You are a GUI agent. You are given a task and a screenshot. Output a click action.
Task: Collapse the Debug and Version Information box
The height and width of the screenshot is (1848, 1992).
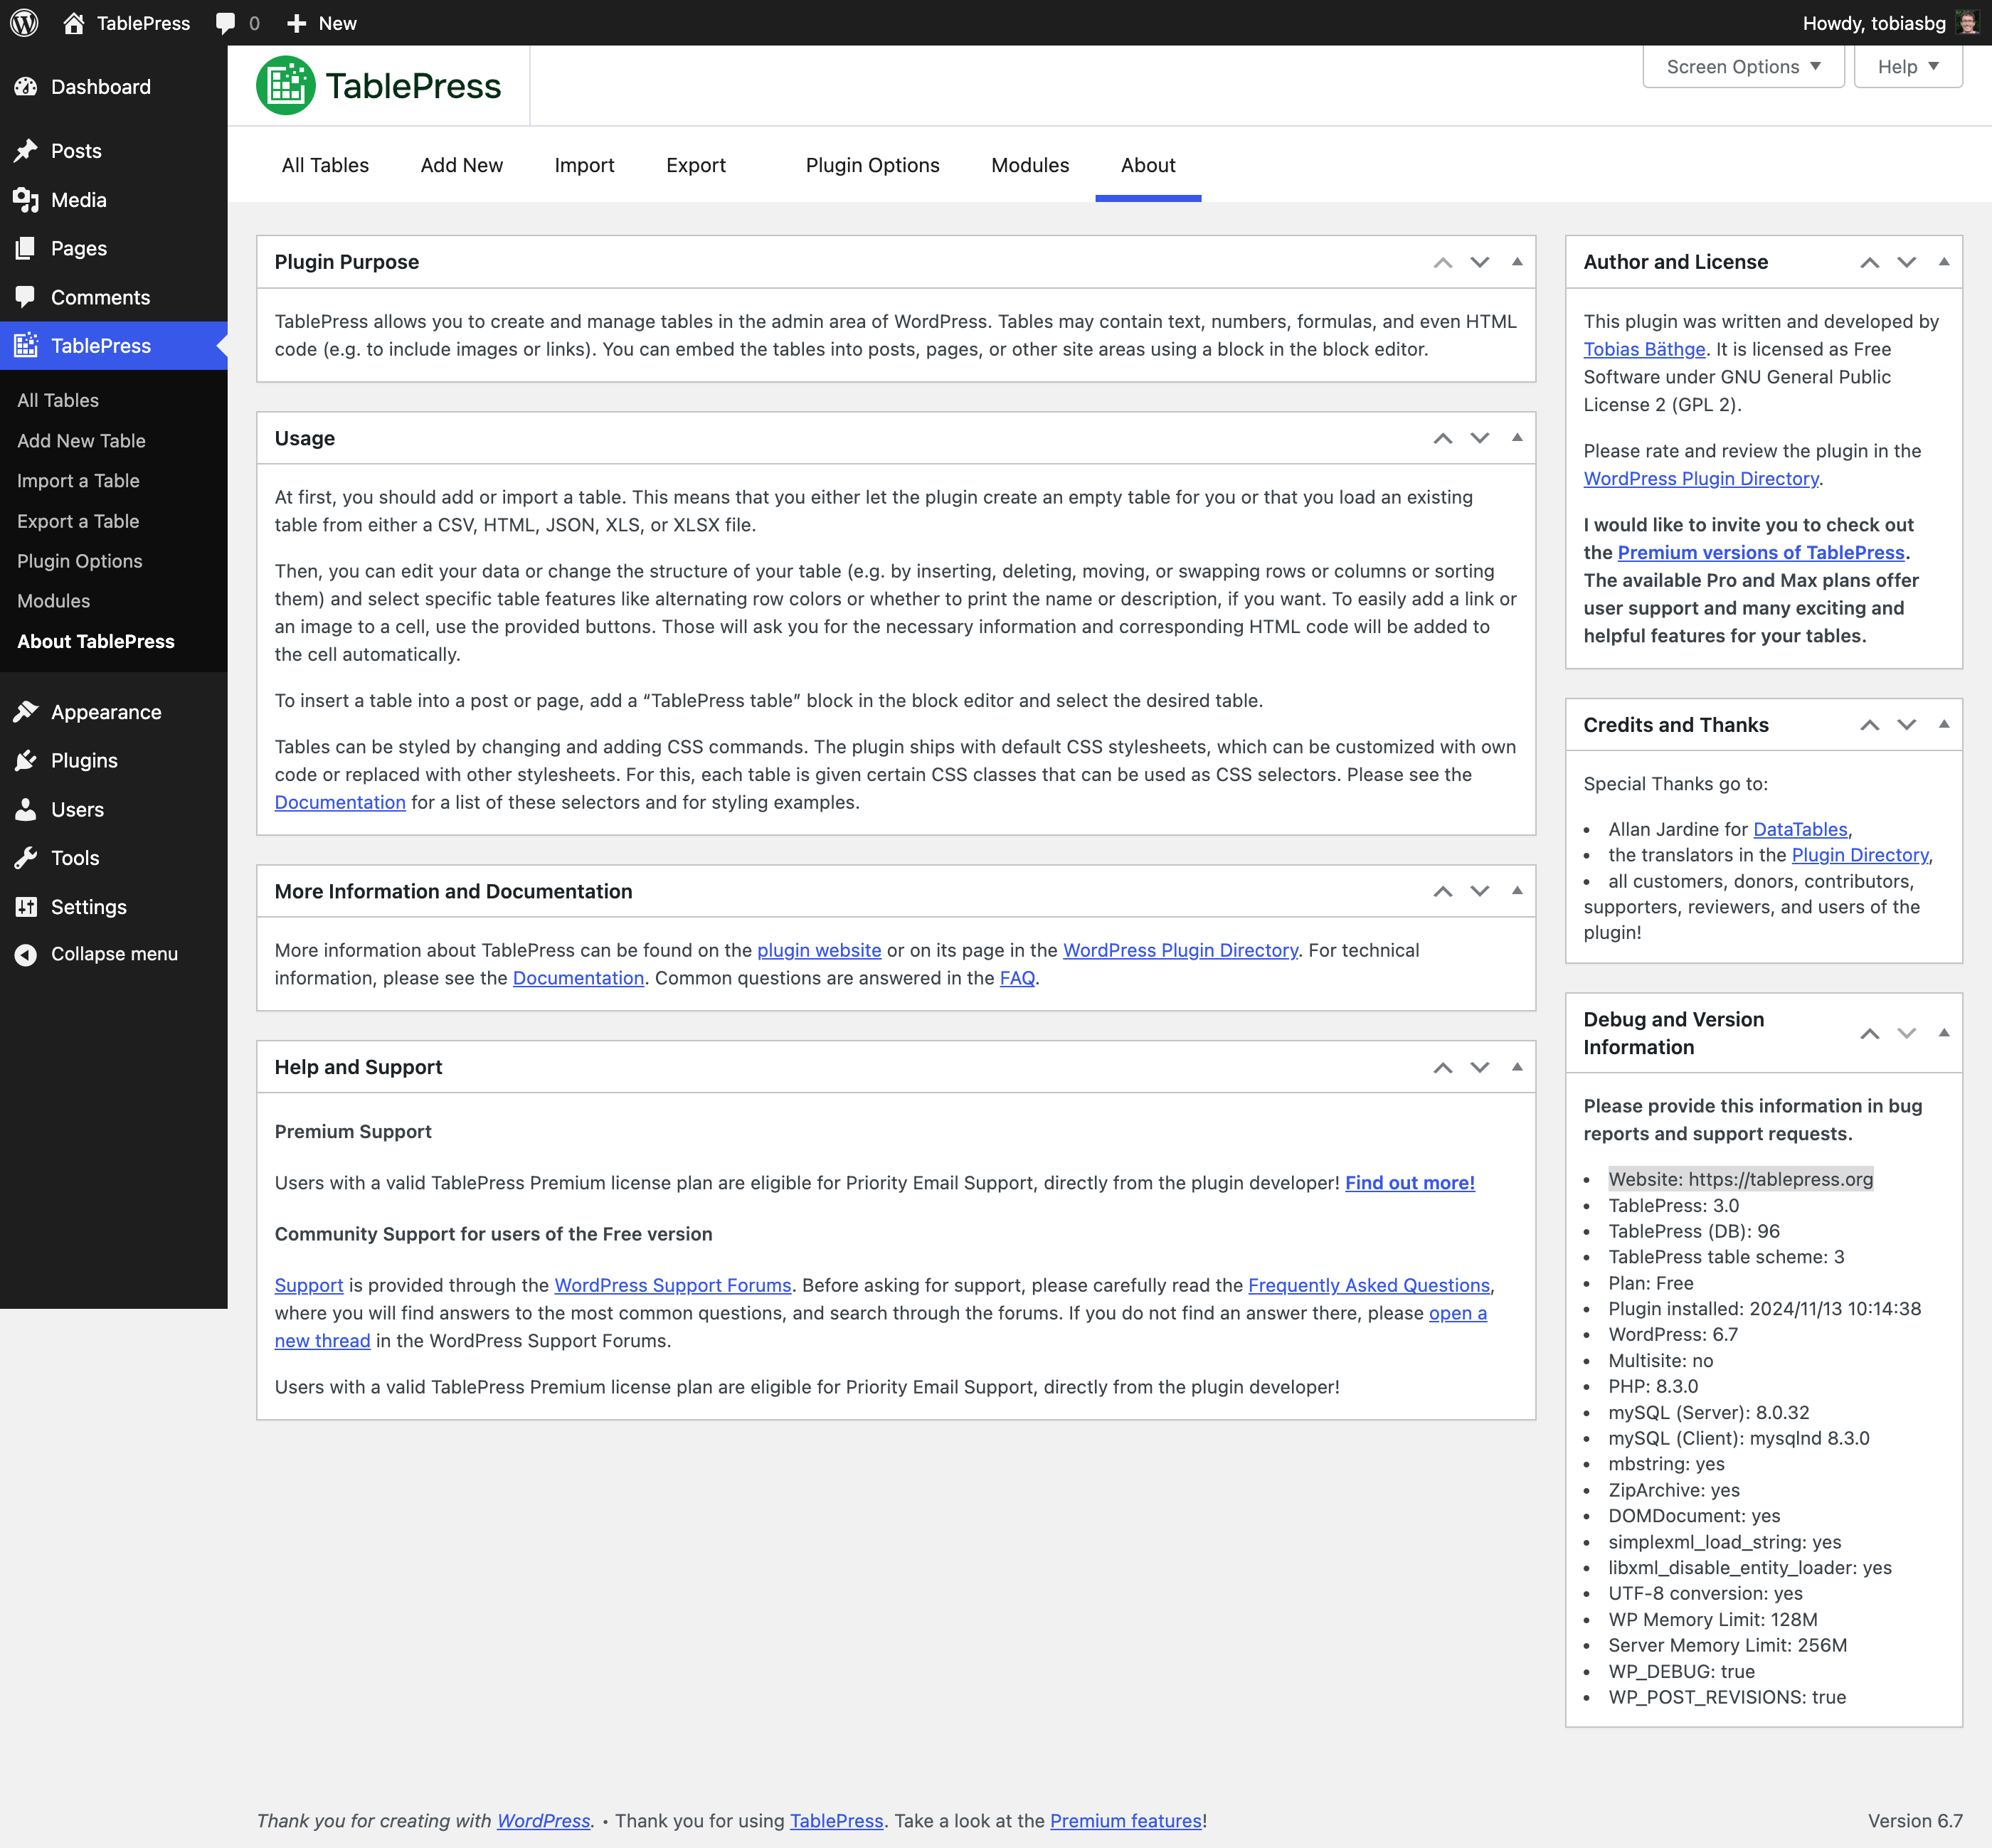(x=1943, y=1033)
